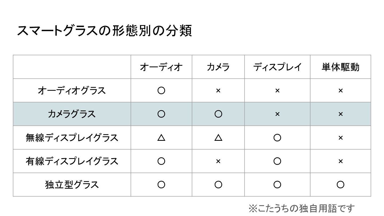Select the ディスプレイ column header
The image size is (384, 216).
(x=277, y=67)
